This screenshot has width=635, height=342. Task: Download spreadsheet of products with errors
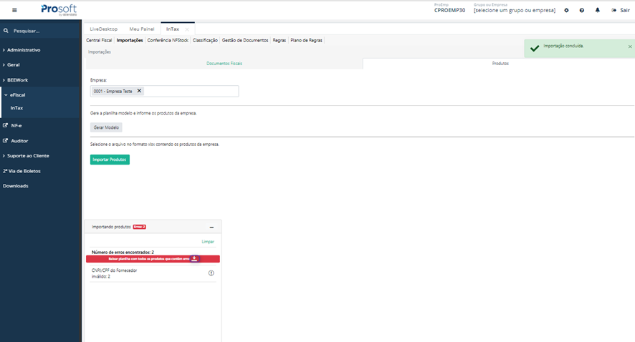[194, 259]
